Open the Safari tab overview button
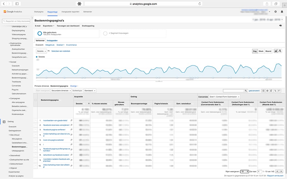Image resolution: width=287 pixels, height=179 pixels. [276, 4]
